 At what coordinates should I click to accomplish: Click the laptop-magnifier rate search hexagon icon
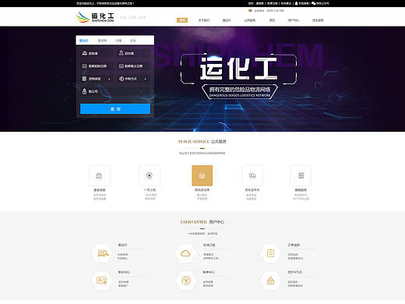tap(103, 253)
